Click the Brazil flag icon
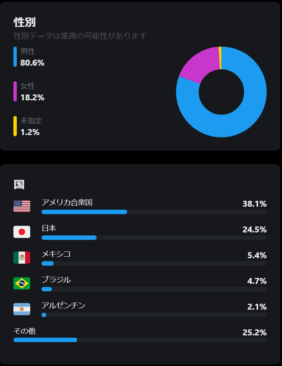The width and height of the screenshot is (282, 366). tap(22, 283)
